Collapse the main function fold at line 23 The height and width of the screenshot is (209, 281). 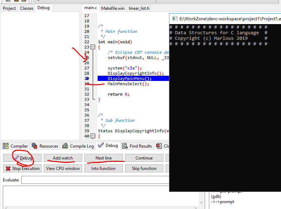pos(93,47)
